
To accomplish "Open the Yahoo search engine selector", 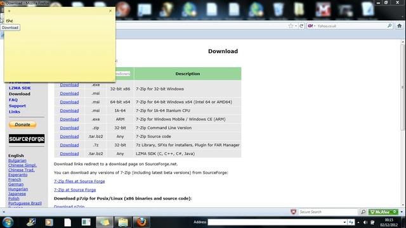I will coord(311,26).
